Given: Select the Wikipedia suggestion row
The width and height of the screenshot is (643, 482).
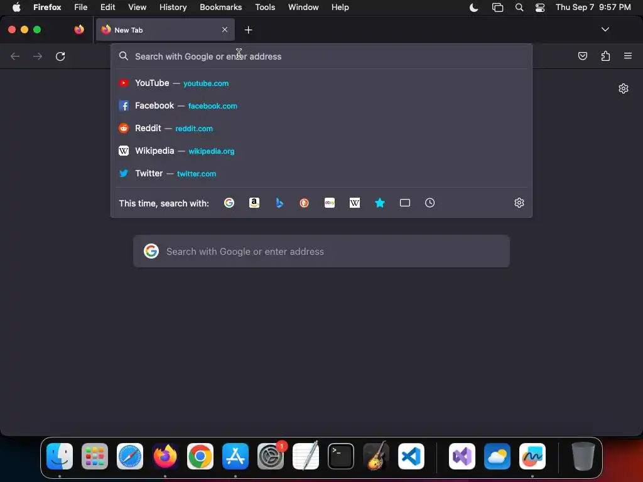Looking at the screenshot, I should 321,151.
